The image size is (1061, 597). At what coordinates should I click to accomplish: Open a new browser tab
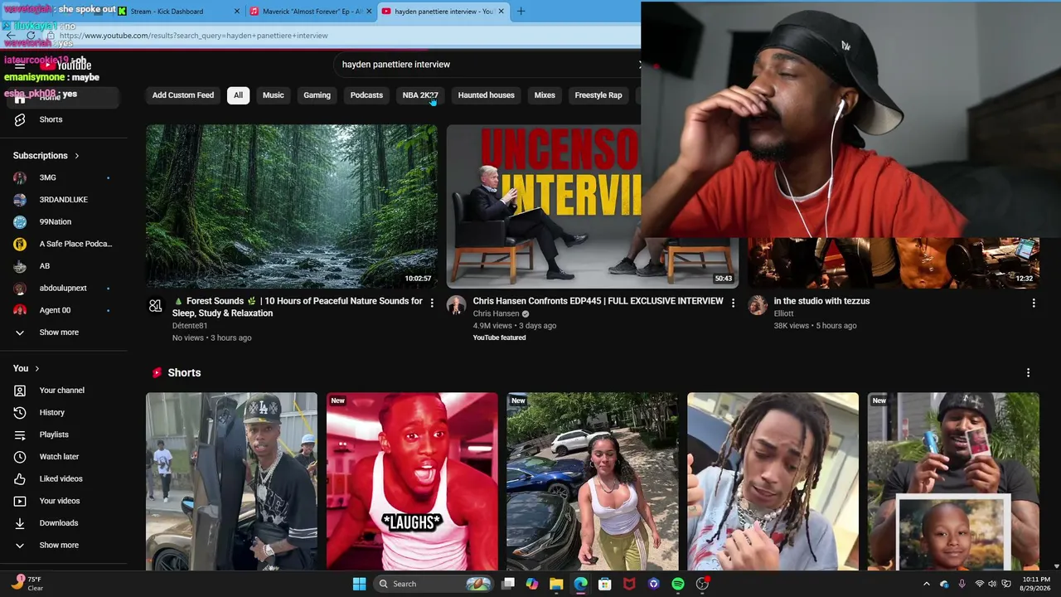click(x=521, y=12)
